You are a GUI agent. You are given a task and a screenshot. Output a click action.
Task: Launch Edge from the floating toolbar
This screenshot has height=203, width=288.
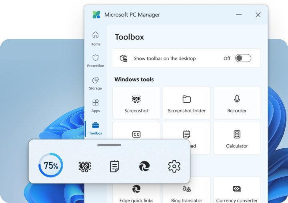144,166
